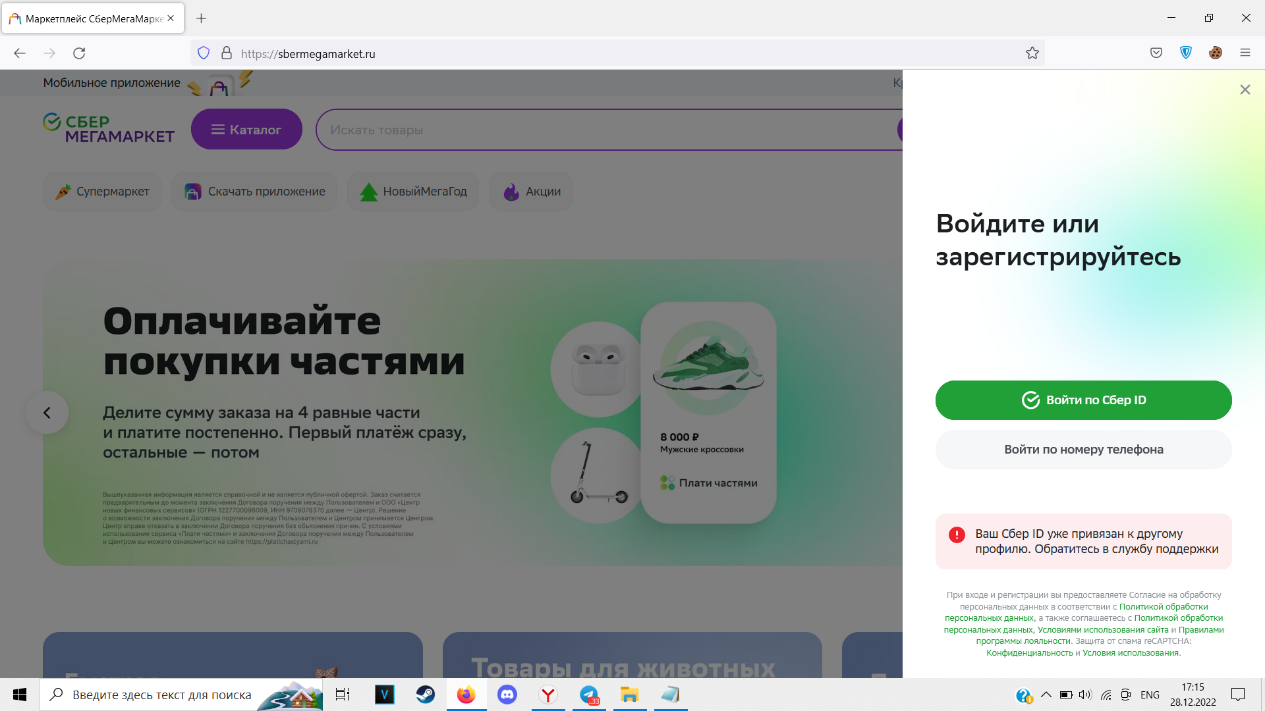Click the Товары для животных card

[x=632, y=656]
